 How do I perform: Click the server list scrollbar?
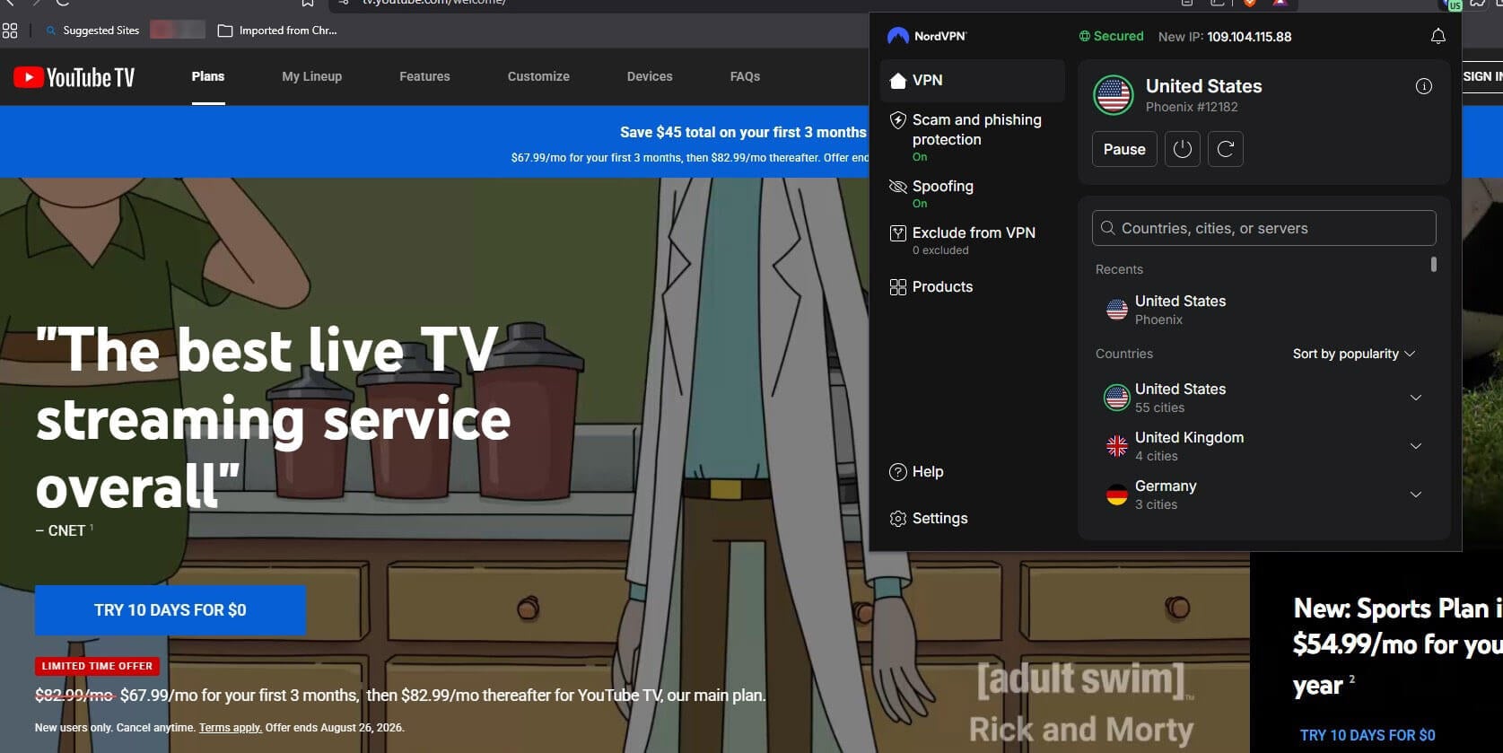point(1434,264)
